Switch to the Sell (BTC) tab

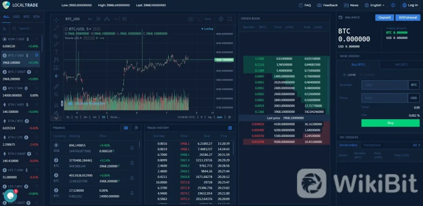tap(401, 65)
